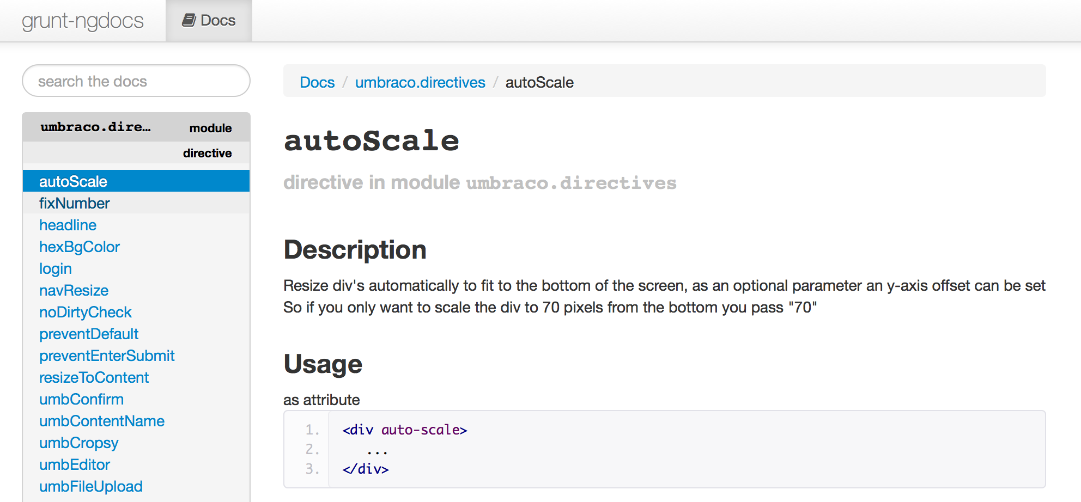This screenshot has height=502, width=1081.
Task: Click the 'directive' section label in sidebar
Action: click(207, 153)
